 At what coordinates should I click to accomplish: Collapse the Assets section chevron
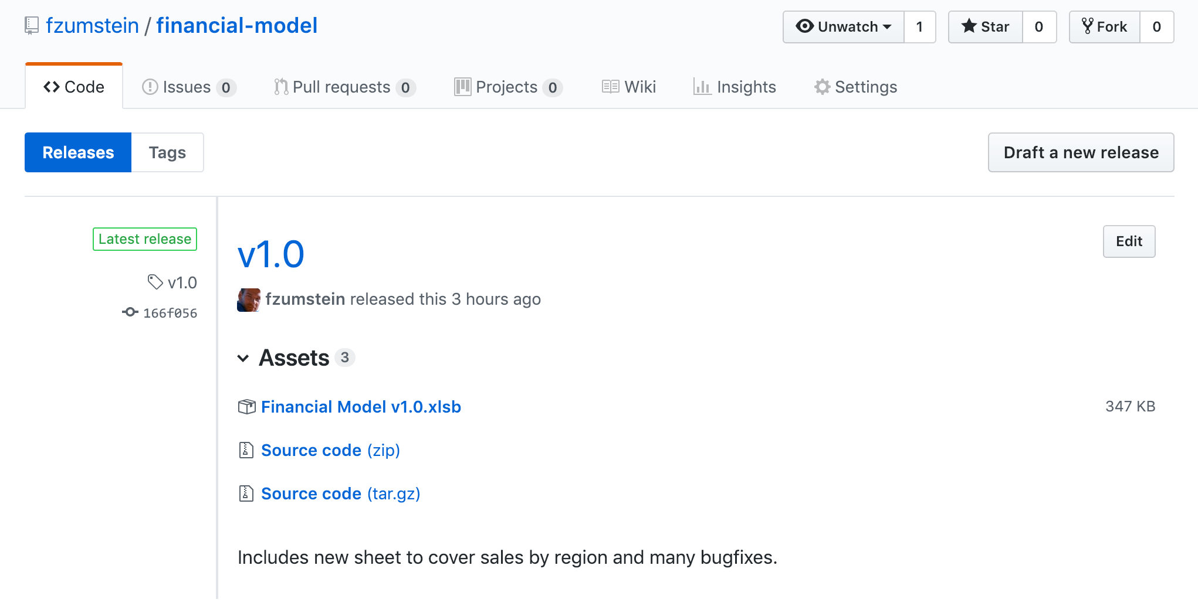243,358
